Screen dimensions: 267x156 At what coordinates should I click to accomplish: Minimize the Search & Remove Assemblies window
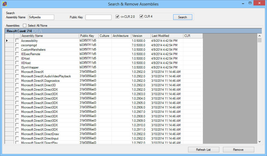(243, 3)
